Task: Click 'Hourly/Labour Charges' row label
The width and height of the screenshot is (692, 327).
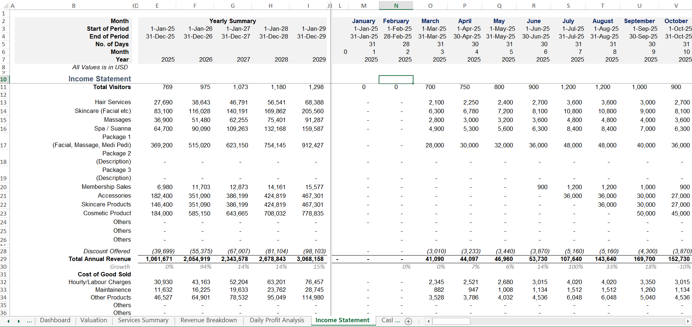Action: (x=99, y=282)
